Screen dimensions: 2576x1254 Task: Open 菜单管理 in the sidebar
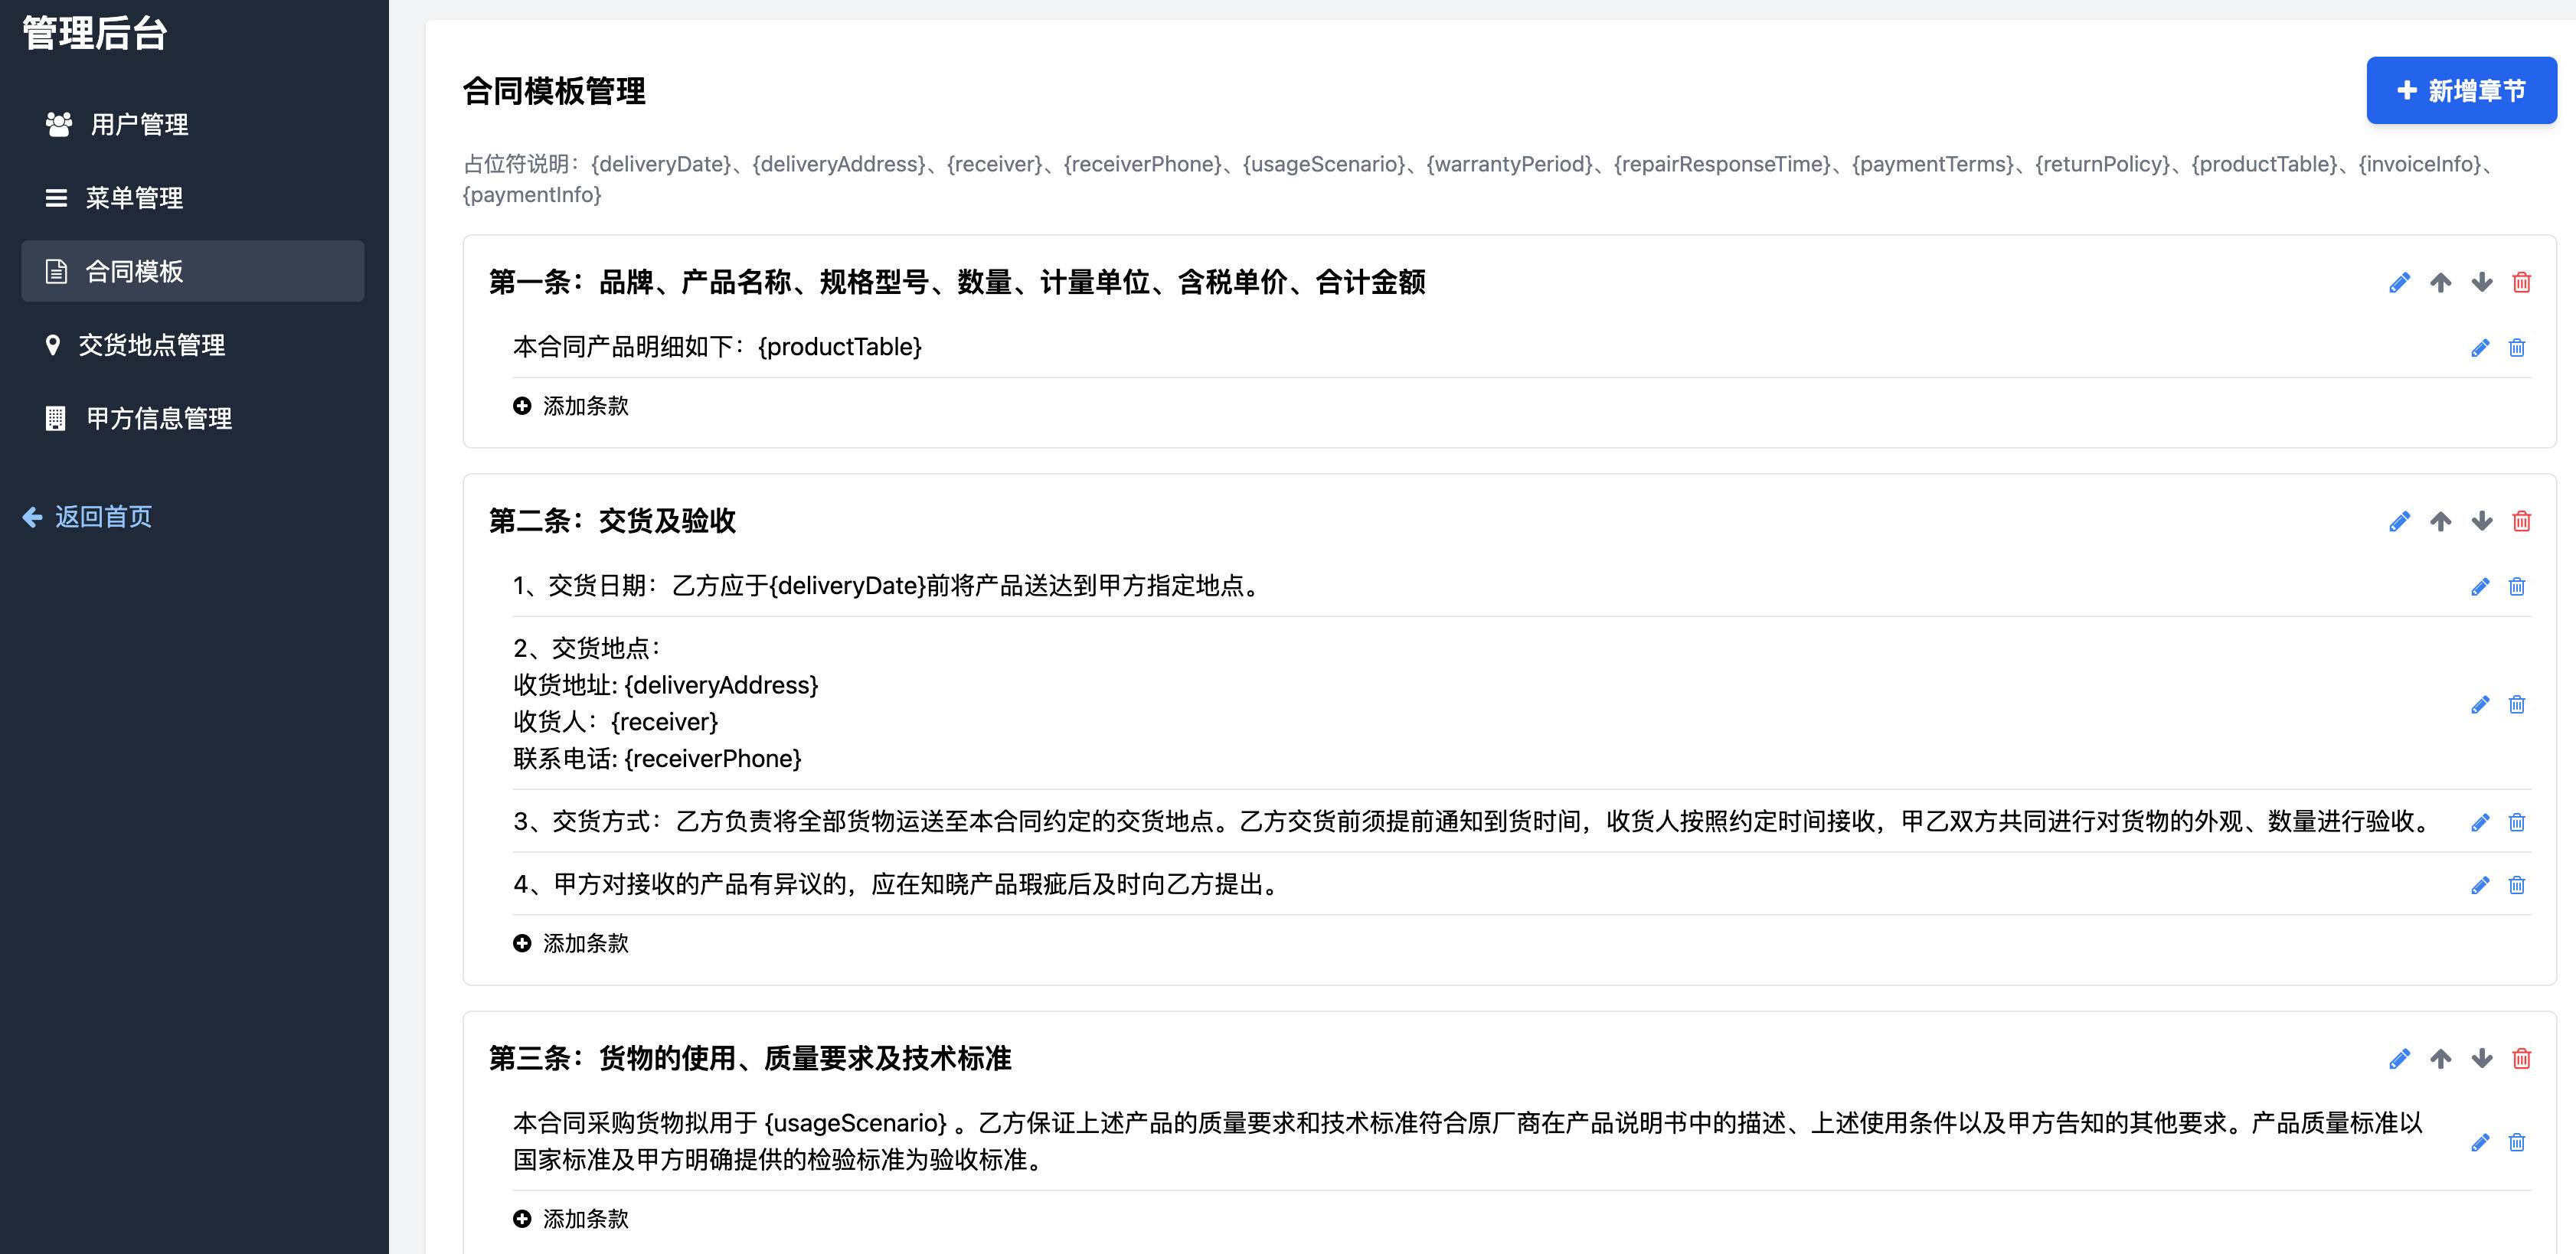tap(193, 198)
